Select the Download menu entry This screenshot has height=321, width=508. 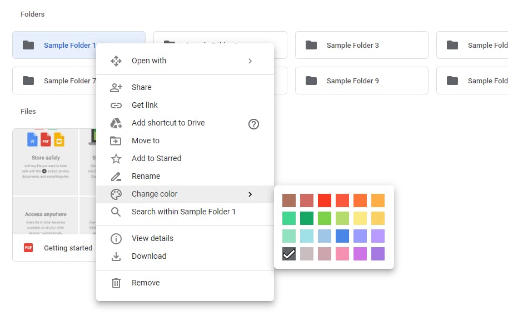pos(149,256)
